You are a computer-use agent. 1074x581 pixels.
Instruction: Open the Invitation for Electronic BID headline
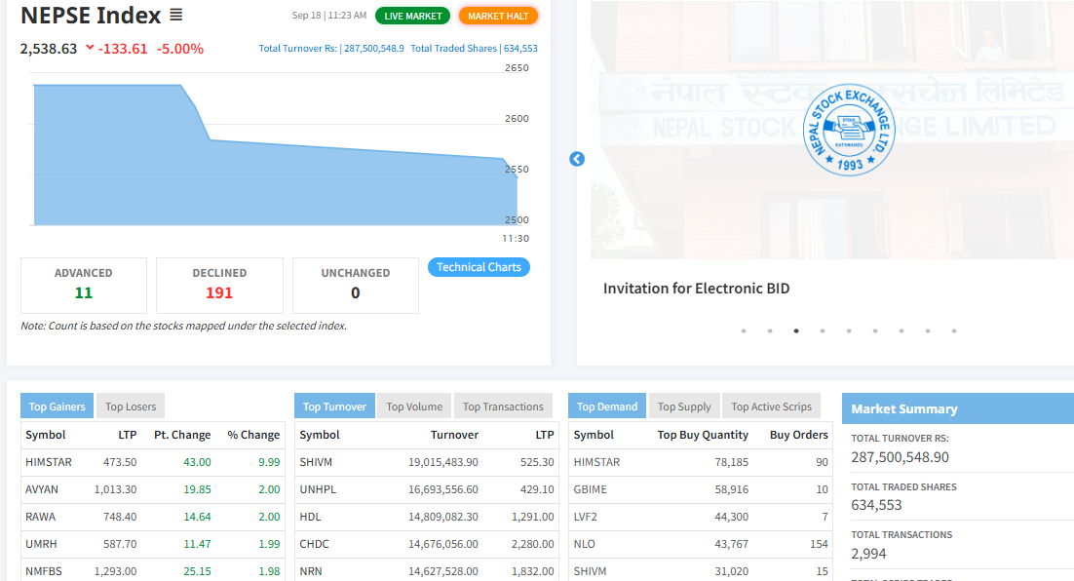pyautogui.click(x=696, y=289)
